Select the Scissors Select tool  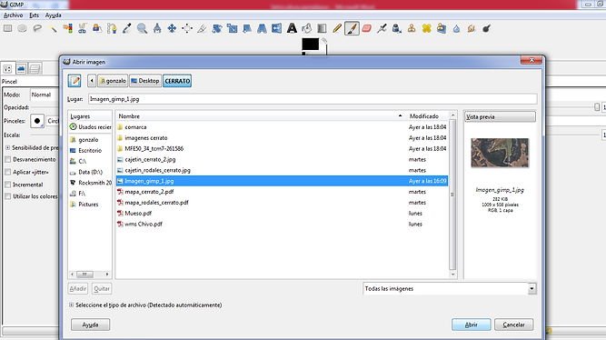point(83,28)
